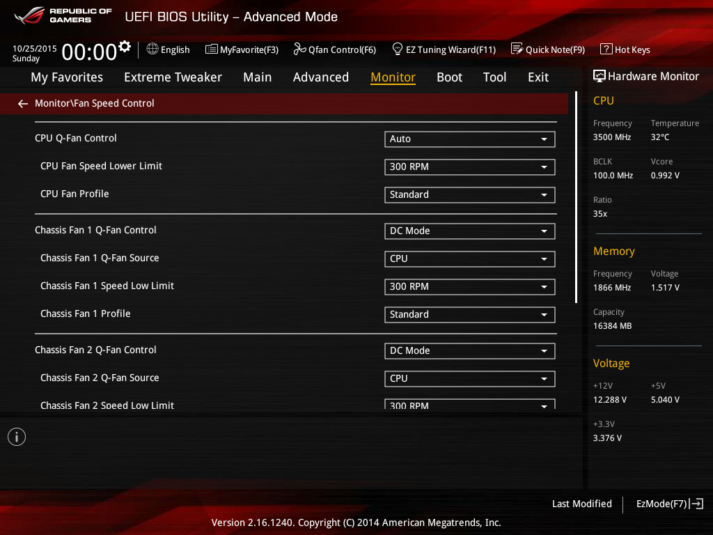Viewport: 713px width, 535px height.
Task: Select the Chassis Fan 1 Q-Fan Source label
Action: (x=100, y=258)
